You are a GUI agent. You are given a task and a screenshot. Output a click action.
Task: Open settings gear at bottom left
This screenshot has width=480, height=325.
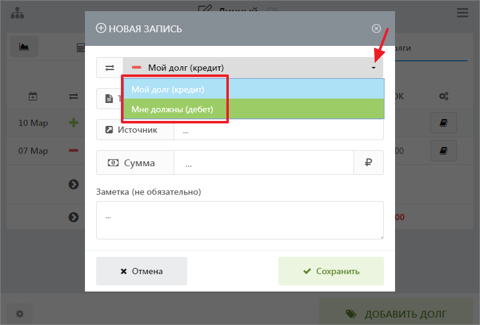20,314
